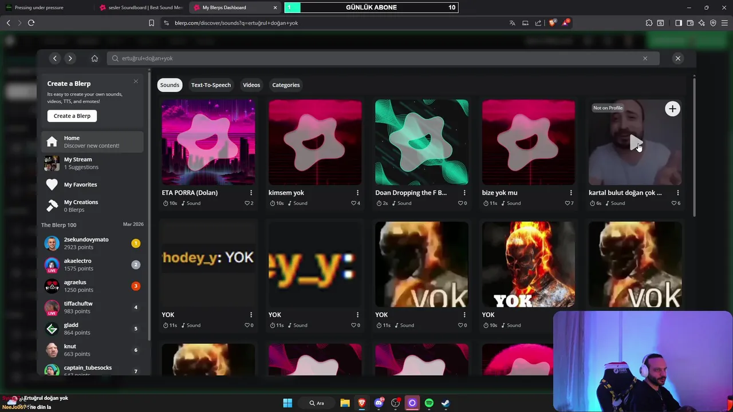The image size is (733, 412).
Task: Open Spotify from the taskbar
Action: [x=429, y=403]
